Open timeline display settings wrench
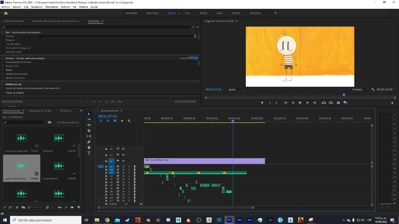This screenshot has height=224, width=399. click(129, 121)
